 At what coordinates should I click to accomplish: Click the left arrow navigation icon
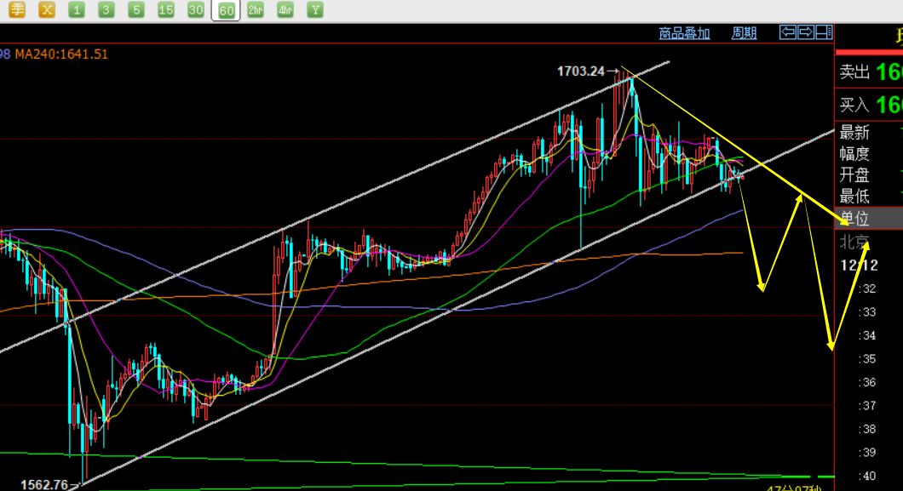tap(787, 32)
